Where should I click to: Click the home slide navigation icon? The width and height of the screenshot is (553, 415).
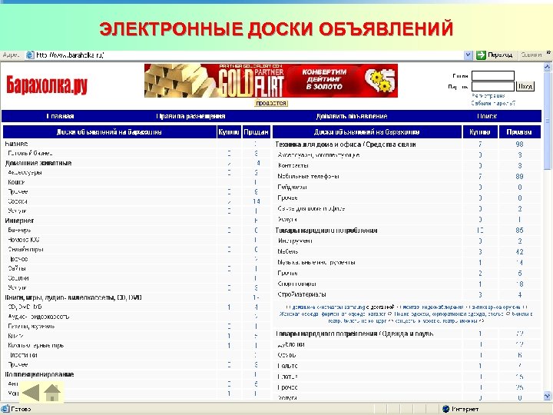(52, 393)
